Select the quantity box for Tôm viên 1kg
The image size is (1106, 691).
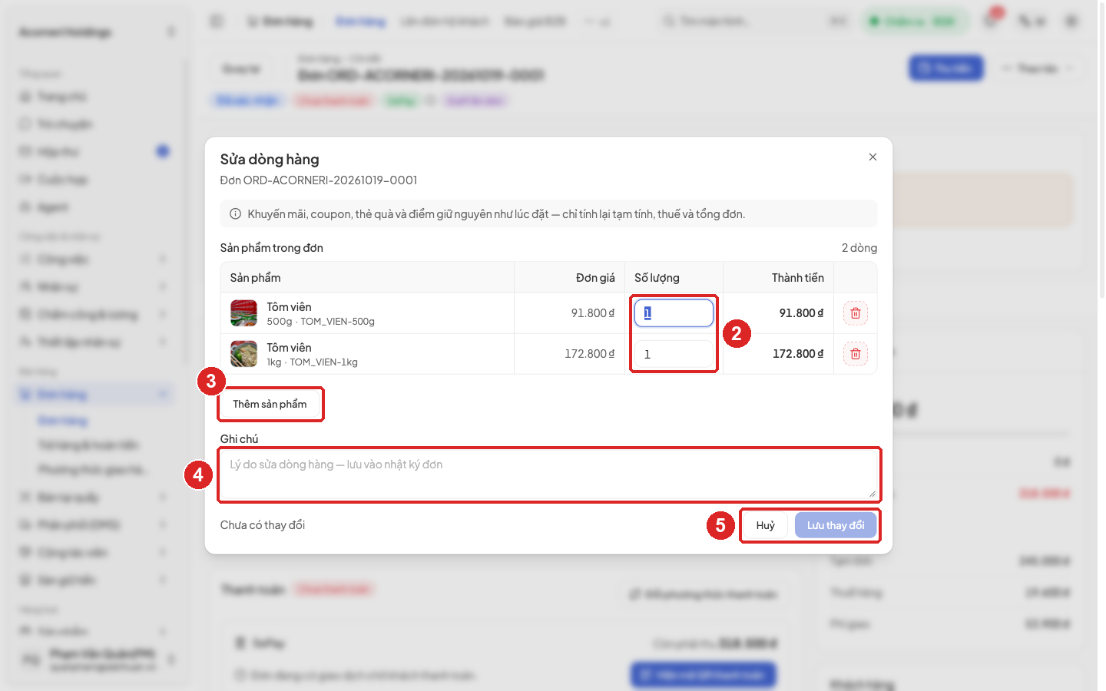tap(674, 354)
